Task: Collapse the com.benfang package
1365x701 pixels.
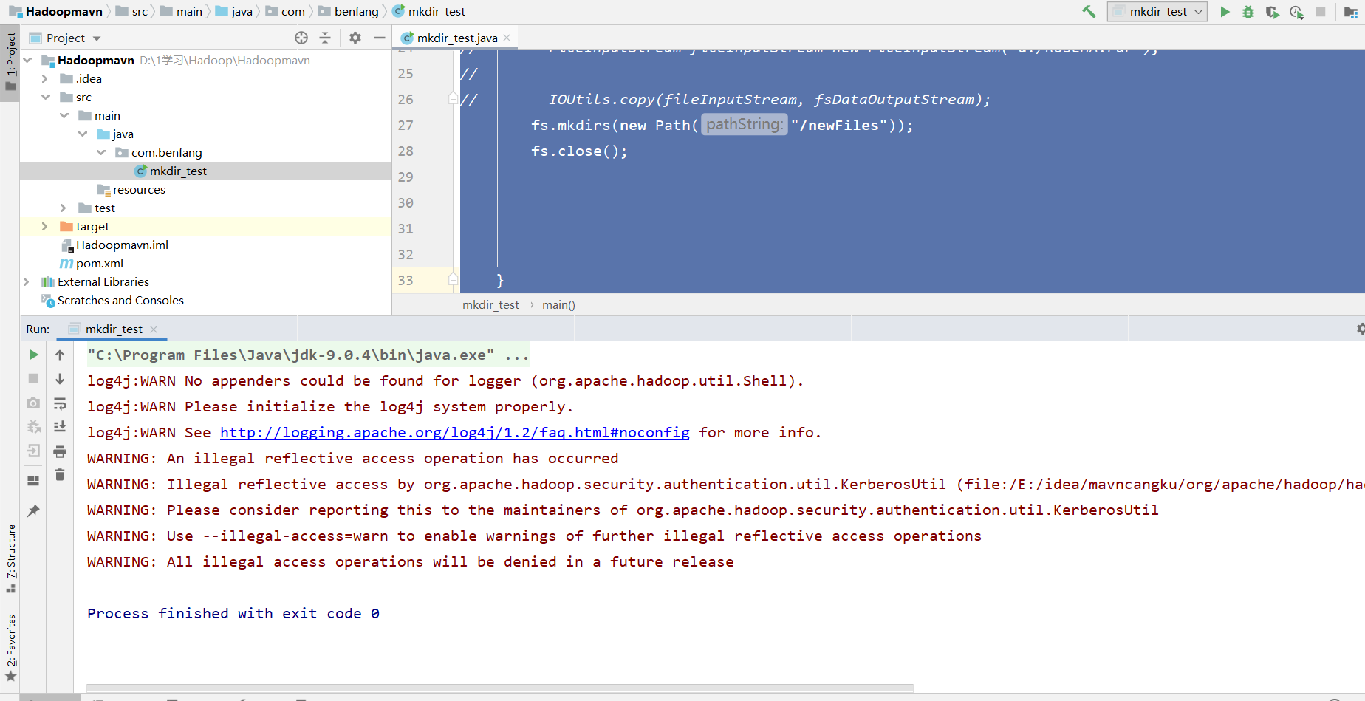Action: click(101, 152)
